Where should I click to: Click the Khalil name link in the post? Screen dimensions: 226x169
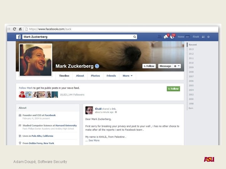[x=98, y=109]
